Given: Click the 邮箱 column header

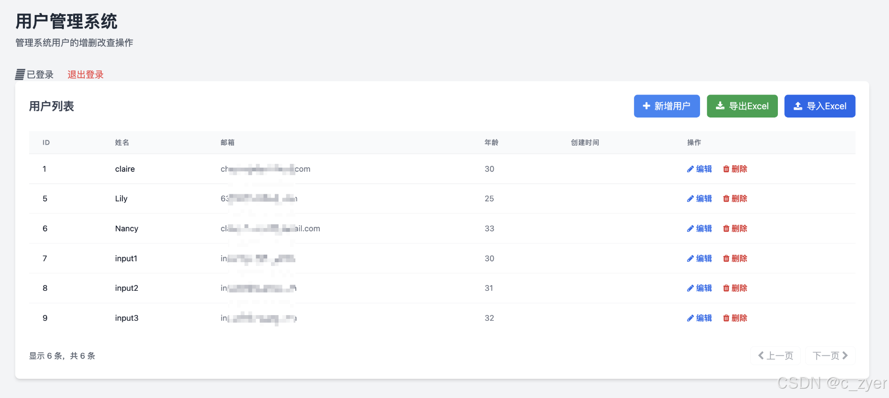Looking at the screenshot, I should 227,142.
